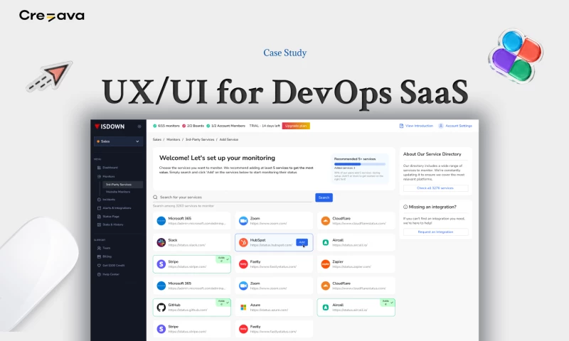Screen dimensions: 569x341
Task: Click the magnifier icon in search field
Action: (155, 197)
